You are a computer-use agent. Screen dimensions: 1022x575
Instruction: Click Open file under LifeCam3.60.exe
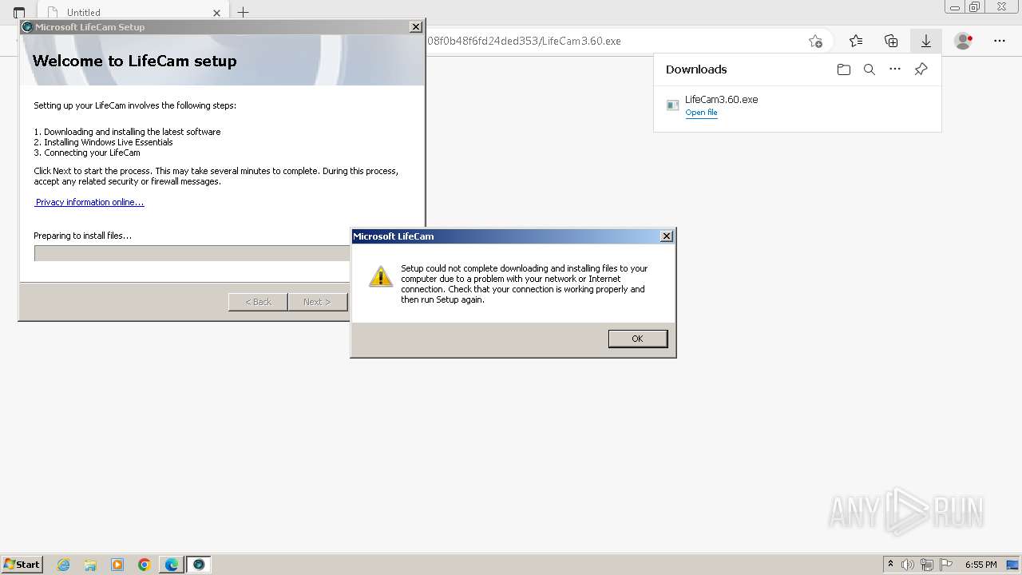pos(701,113)
